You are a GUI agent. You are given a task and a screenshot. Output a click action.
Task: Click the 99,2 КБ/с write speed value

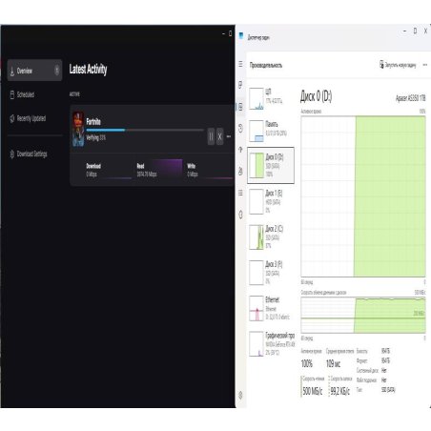[339, 391]
